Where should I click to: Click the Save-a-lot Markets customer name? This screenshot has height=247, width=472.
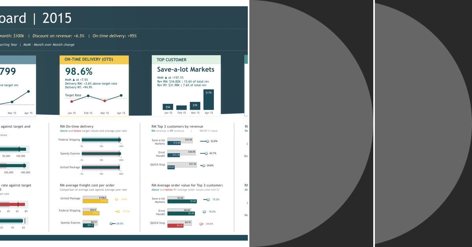186,69
